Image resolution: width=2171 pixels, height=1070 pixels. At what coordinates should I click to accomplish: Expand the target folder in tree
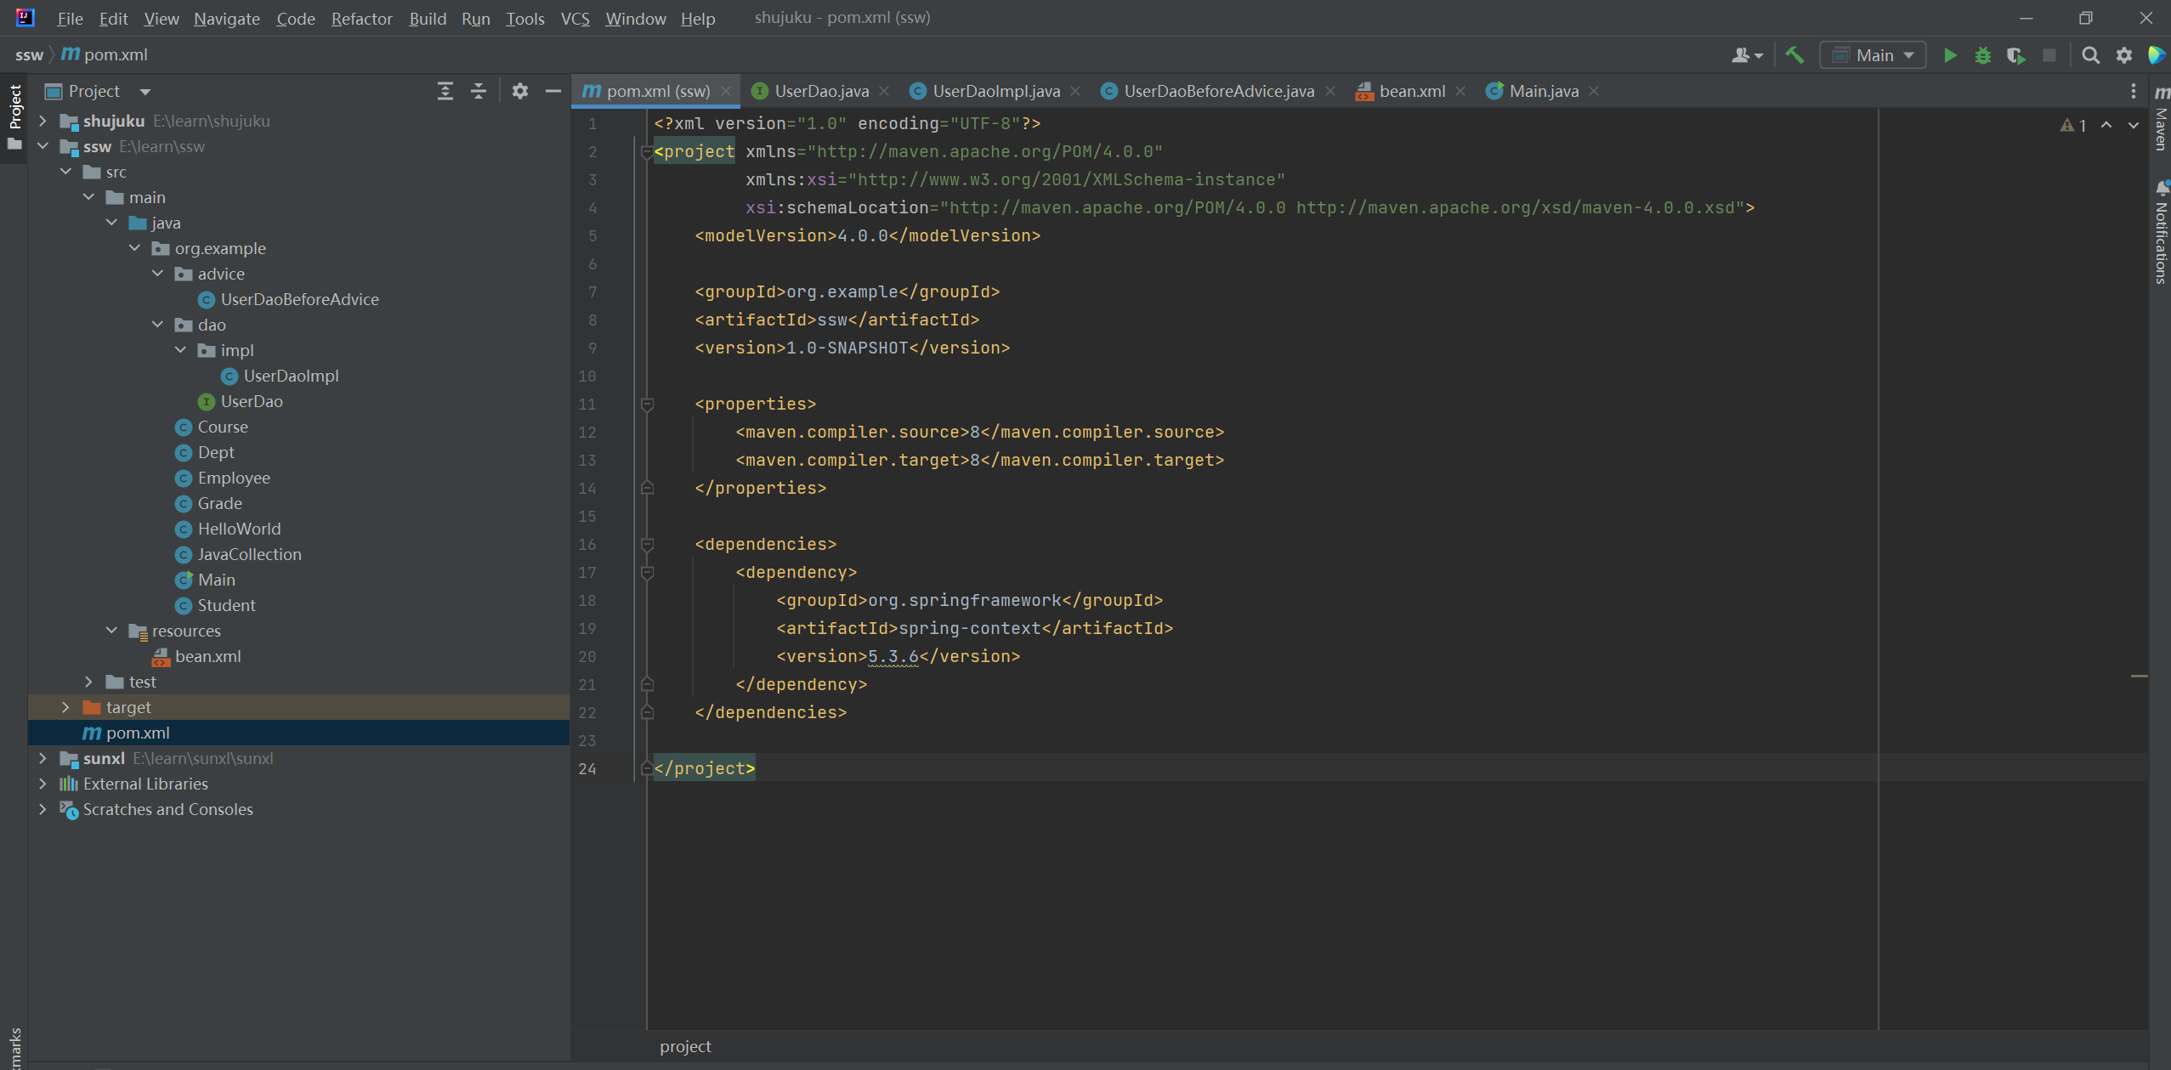tap(65, 707)
